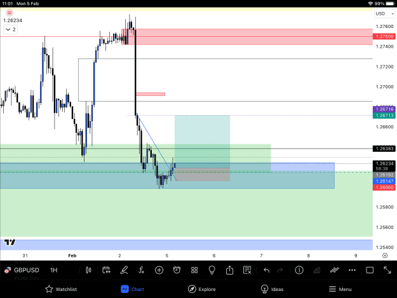Screen dimensions: 397x298
Task: Select the red 1.27500 price label
Action: click(384, 36)
